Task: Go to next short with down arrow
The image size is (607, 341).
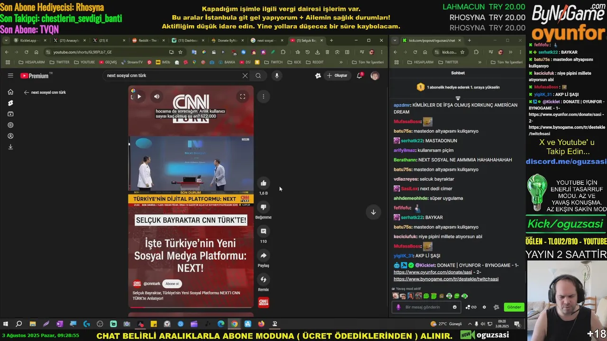Action: pos(373,212)
